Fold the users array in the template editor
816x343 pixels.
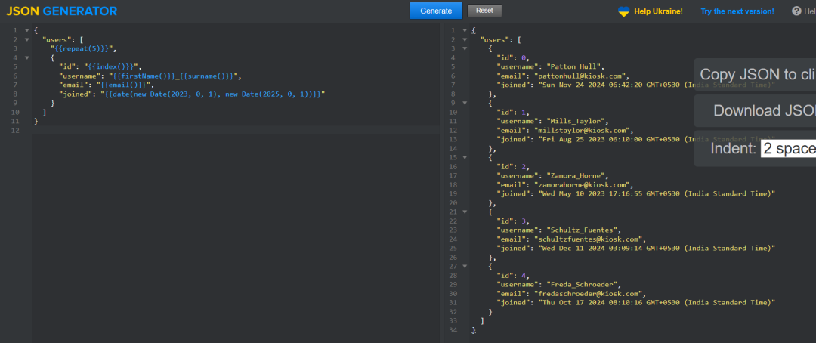[27, 39]
